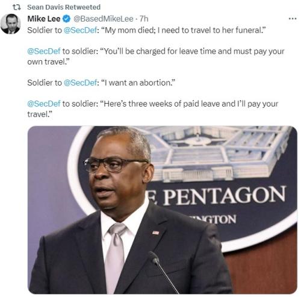301x297 pixels.
Task: Click the 'I want an abortion' quote text
Action: point(138,83)
